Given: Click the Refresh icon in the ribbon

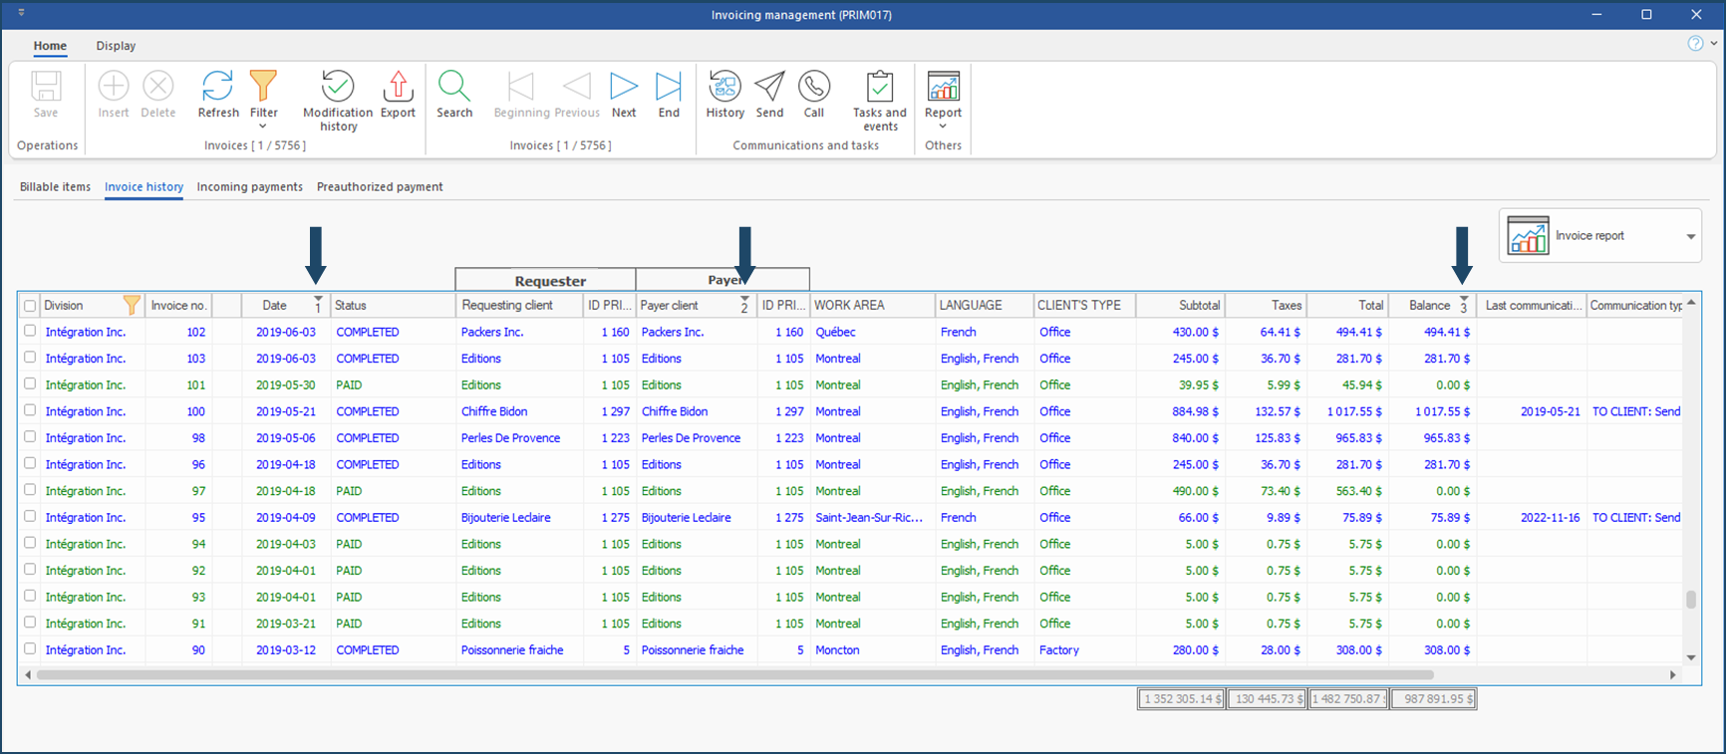Looking at the screenshot, I should (217, 88).
